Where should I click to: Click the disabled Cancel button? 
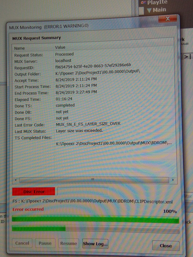22,243
